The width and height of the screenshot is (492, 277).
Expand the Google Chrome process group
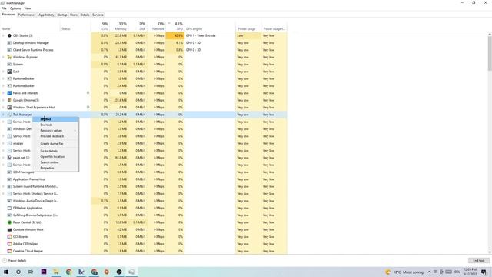click(x=3, y=100)
